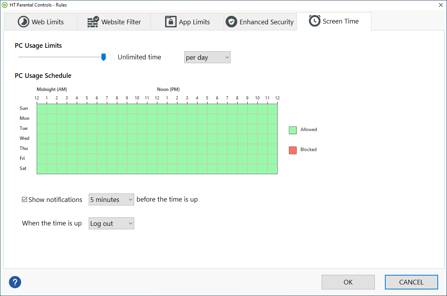The width and height of the screenshot is (447, 296).
Task: Click the Unlimited time label
Action: (x=139, y=57)
